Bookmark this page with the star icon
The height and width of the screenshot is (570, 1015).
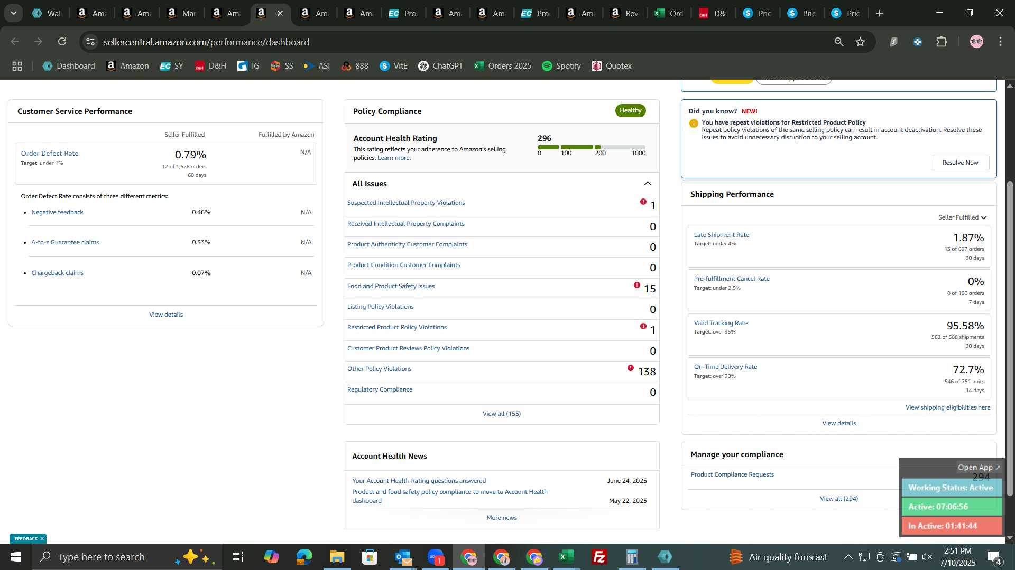(x=861, y=42)
